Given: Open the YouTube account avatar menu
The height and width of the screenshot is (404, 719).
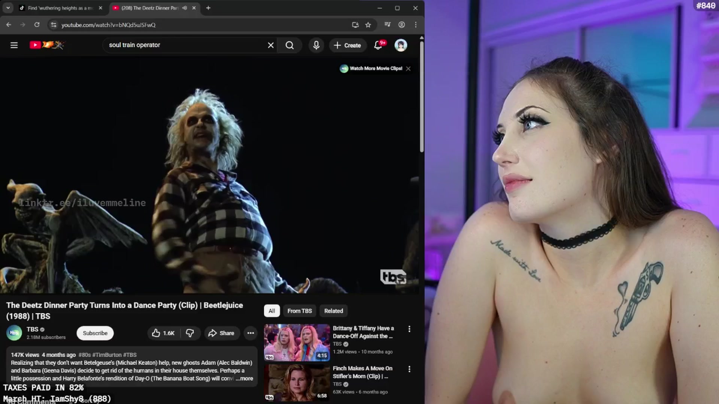Looking at the screenshot, I should pos(401,45).
